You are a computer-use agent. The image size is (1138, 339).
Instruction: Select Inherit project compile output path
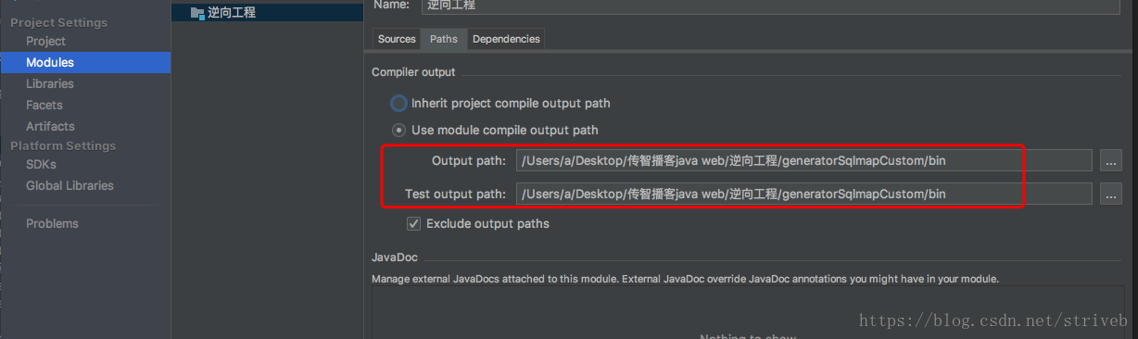(398, 103)
